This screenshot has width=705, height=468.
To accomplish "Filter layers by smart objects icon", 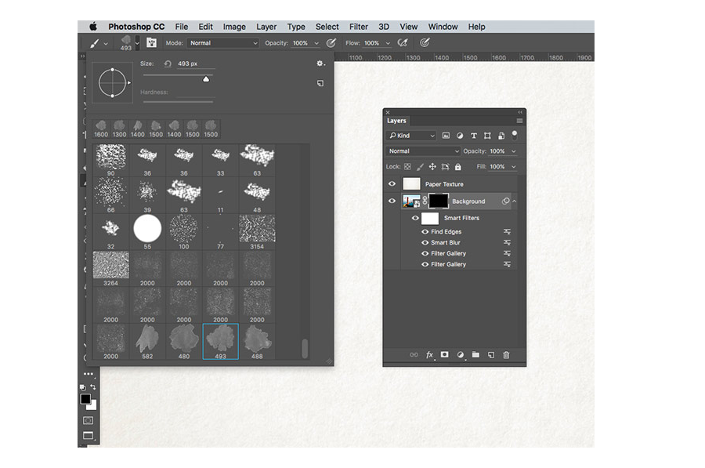I will 501,136.
